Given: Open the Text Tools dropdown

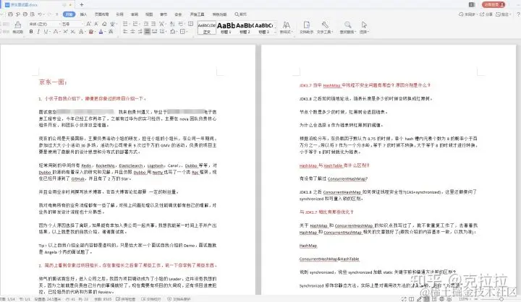Looking at the screenshot, I should (x=325, y=27).
